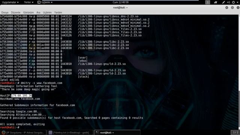
Task: Click gedit icon in taskbar
Action: point(50,132)
